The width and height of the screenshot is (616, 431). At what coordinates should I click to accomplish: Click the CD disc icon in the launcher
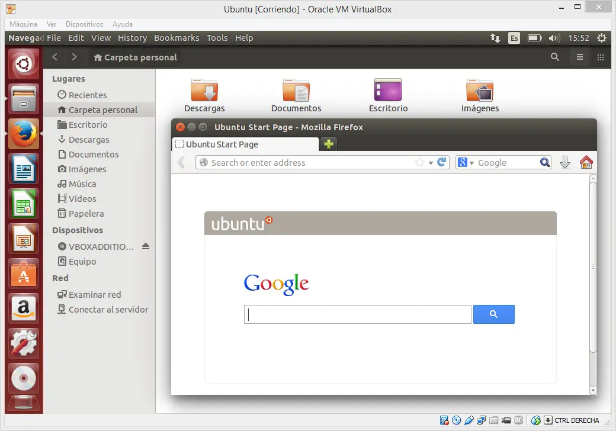coord(24,378)
